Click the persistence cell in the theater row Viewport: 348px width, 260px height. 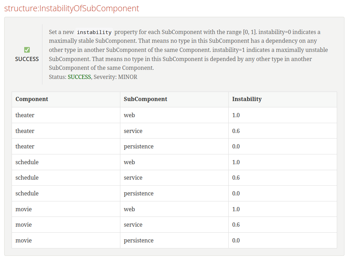[139, 146]
